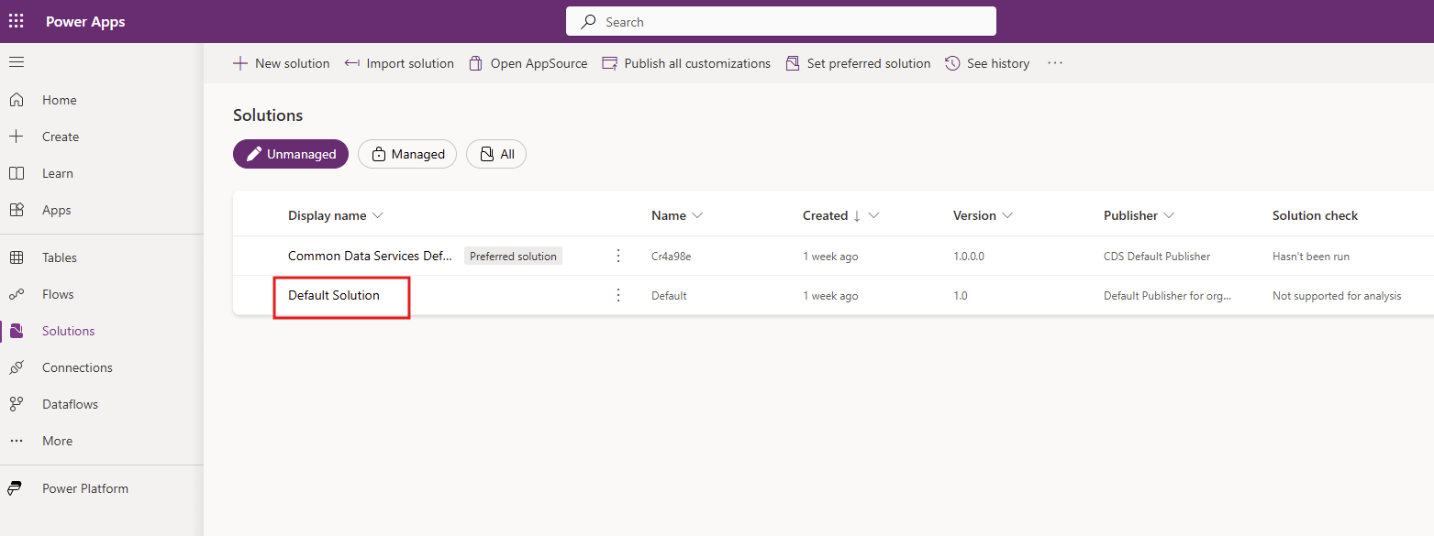Click the See history clock icon
Screen dimensions: 1434x536
(x=952, y=63)
